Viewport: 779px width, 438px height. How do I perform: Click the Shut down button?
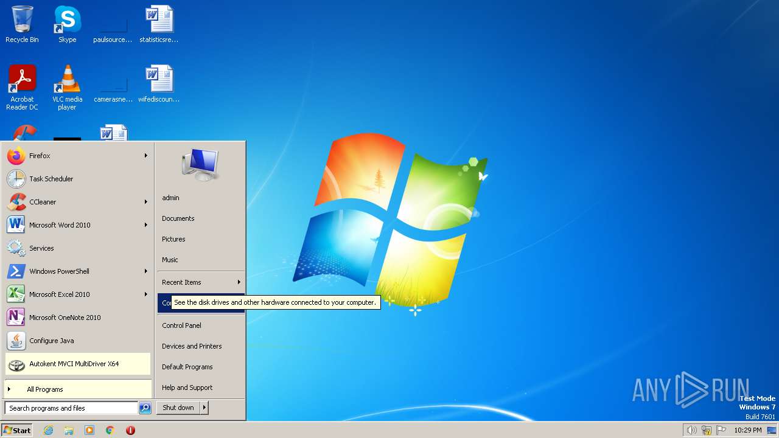coord(178,408)
